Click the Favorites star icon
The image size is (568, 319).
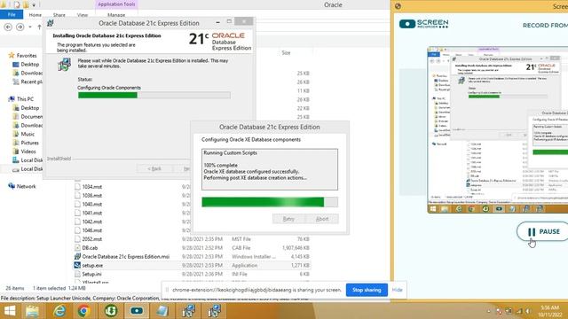click(12, 55)
